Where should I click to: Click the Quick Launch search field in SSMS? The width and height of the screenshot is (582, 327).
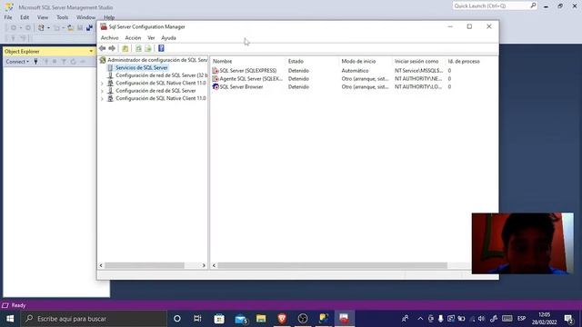495,6
